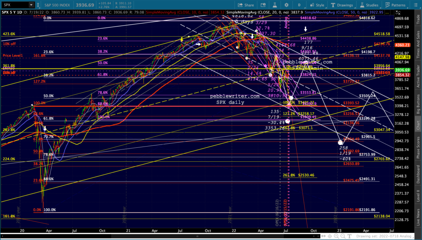
Task: Expand the SPX symbol dropdown arrow
Action: pyautogui.click(x=31, y=5)
